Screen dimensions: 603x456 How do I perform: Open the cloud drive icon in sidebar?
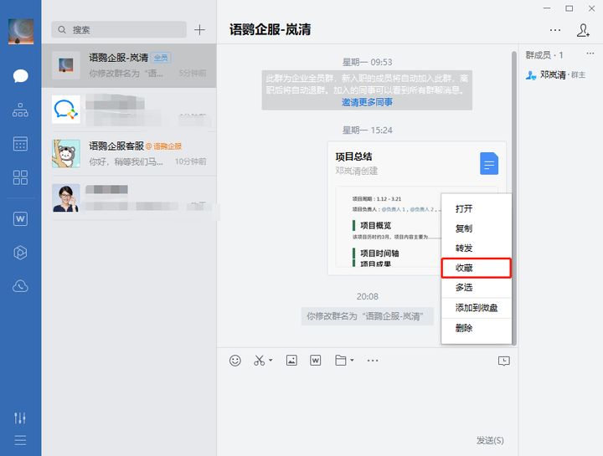click(20, 286)
